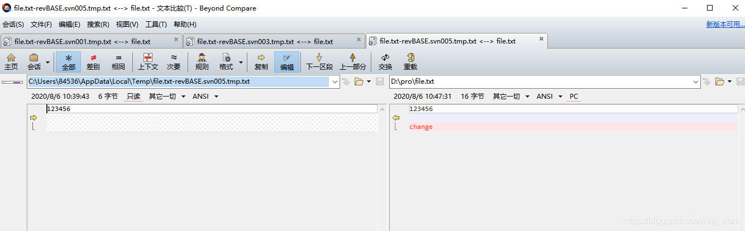Expand the 格式 format dropdown arrow
The height and width of the screenshot is (231, 745).
coord(241,62)
